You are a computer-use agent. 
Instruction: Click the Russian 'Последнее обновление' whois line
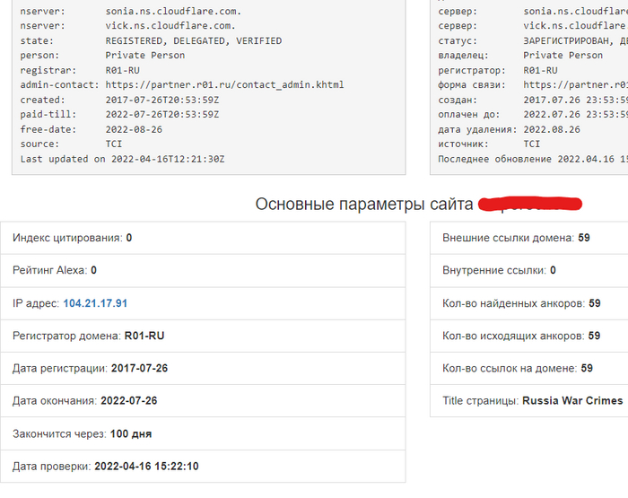(531, 159)
